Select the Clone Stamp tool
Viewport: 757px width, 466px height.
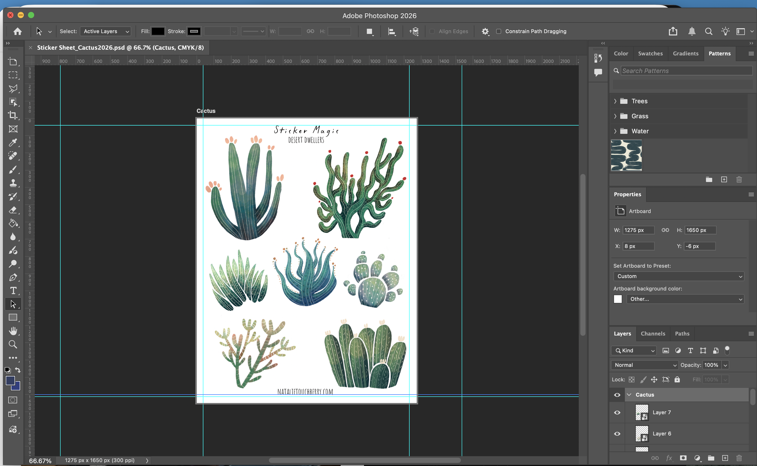coord(13,183)
